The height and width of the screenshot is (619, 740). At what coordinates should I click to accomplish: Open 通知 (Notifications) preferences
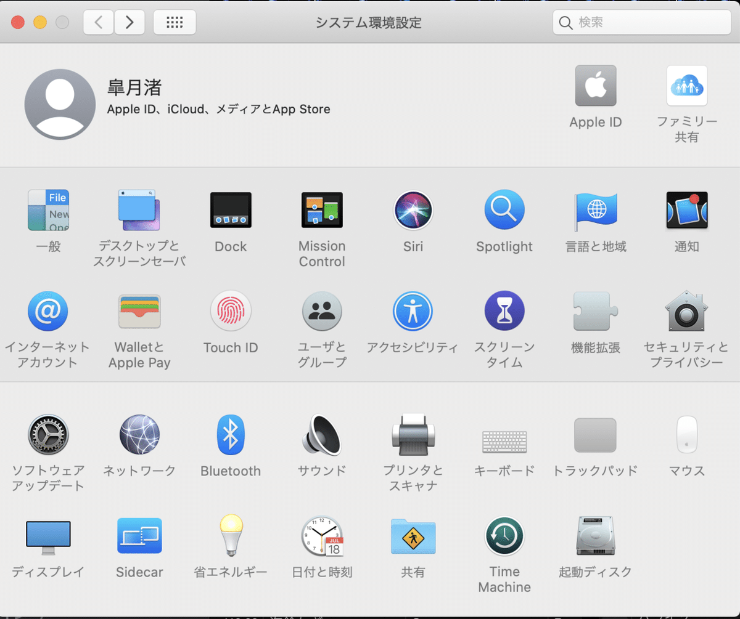tap(687, 210)
